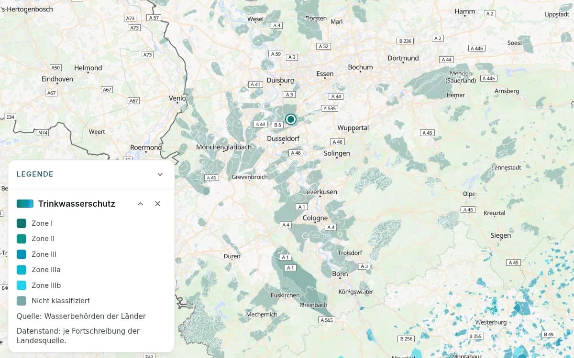Click the A 535 road shield
This screenshot has width=574, height=358.
point(330,109)
